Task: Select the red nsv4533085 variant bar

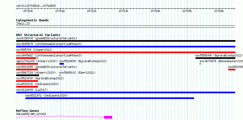Action: click(27, 70)
